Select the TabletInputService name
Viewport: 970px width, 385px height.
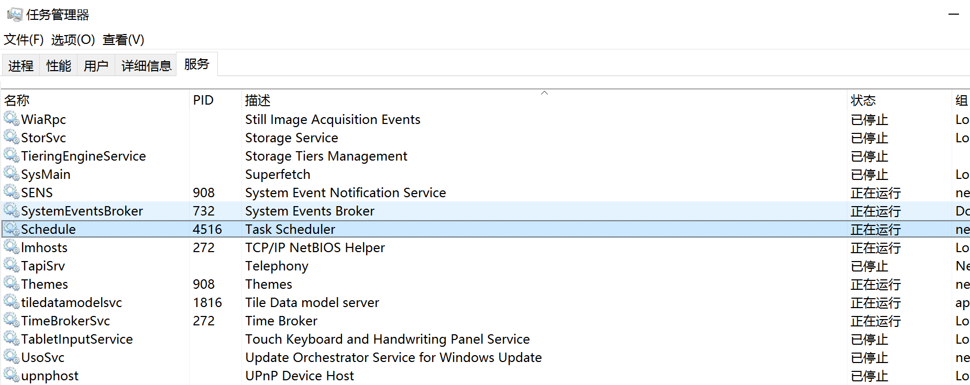(77, 339)
